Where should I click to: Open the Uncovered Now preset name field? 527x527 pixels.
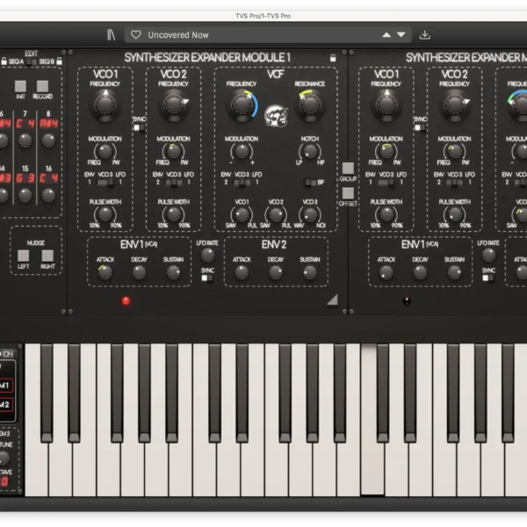click(268, 34)
